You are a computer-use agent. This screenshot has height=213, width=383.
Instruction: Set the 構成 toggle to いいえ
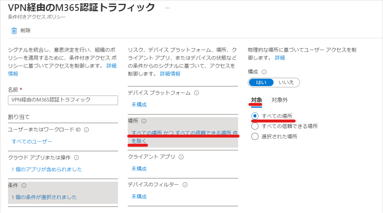286,82
